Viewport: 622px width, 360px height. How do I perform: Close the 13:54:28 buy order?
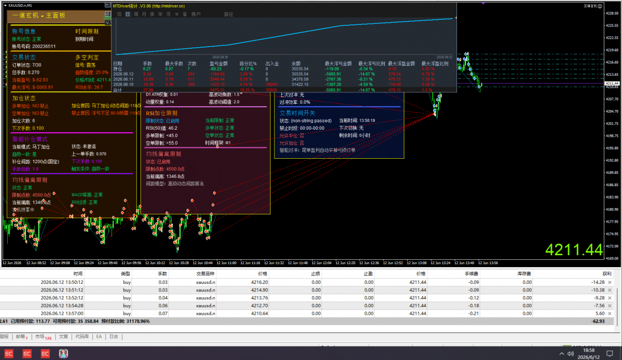pos(610,306)
